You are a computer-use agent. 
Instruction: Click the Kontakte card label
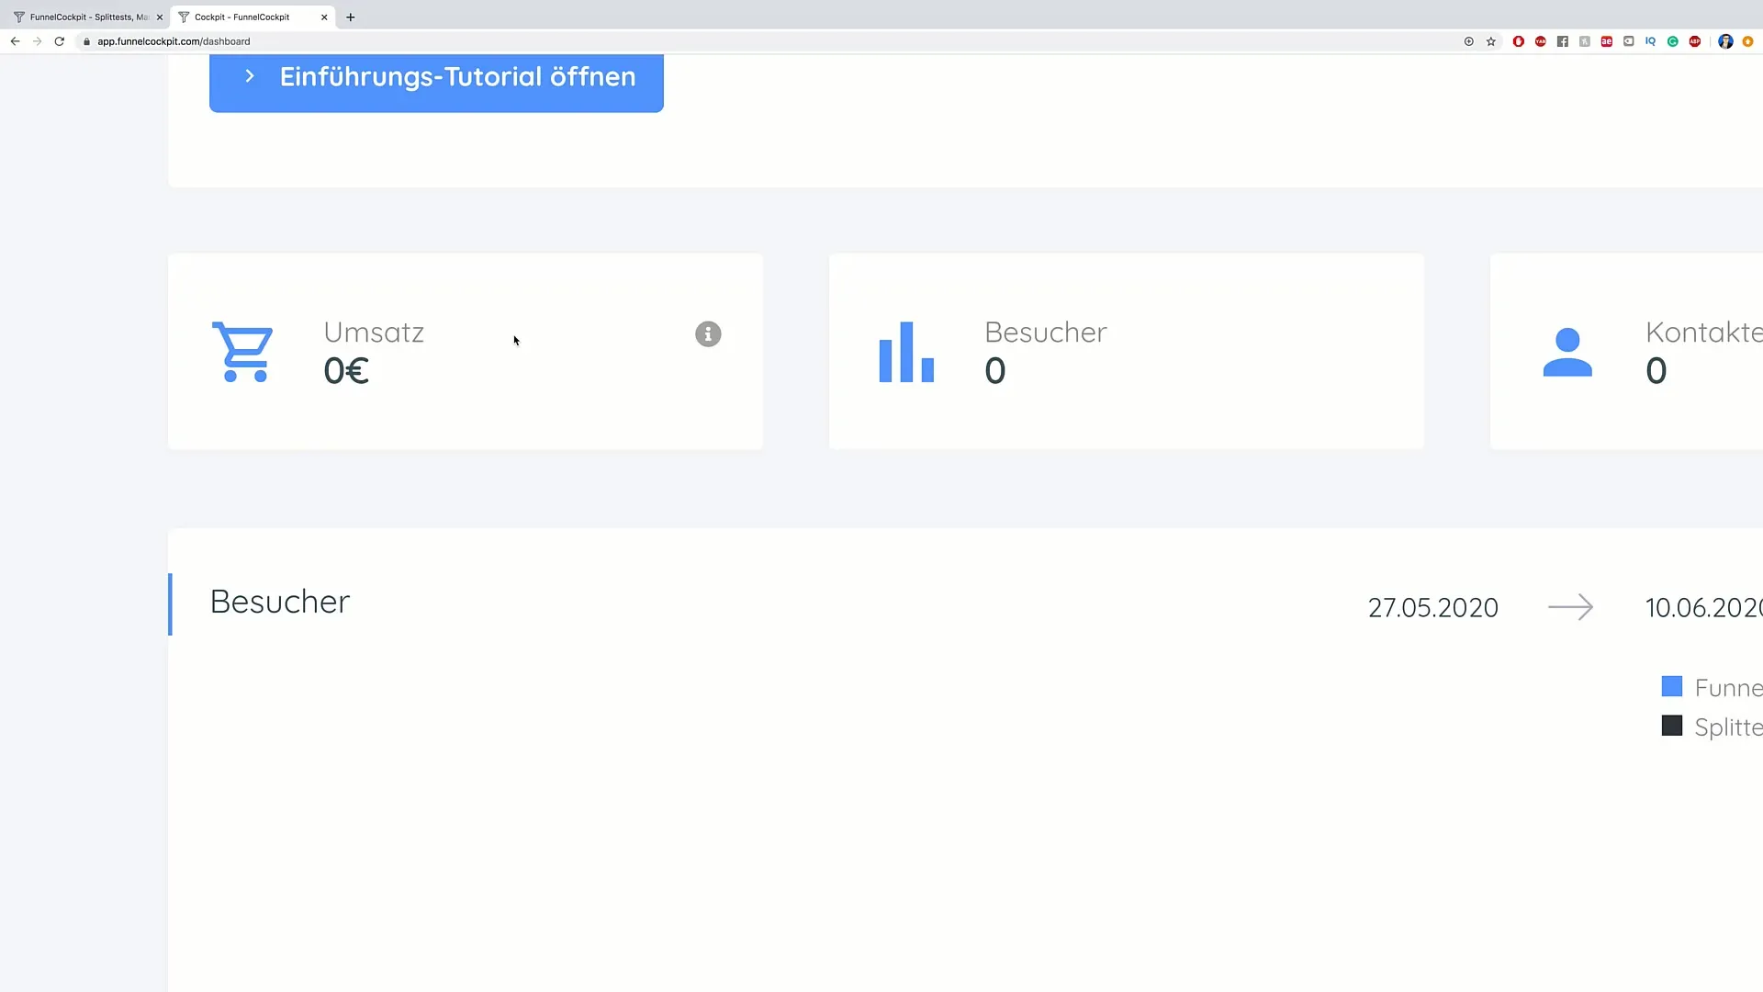1704,332
